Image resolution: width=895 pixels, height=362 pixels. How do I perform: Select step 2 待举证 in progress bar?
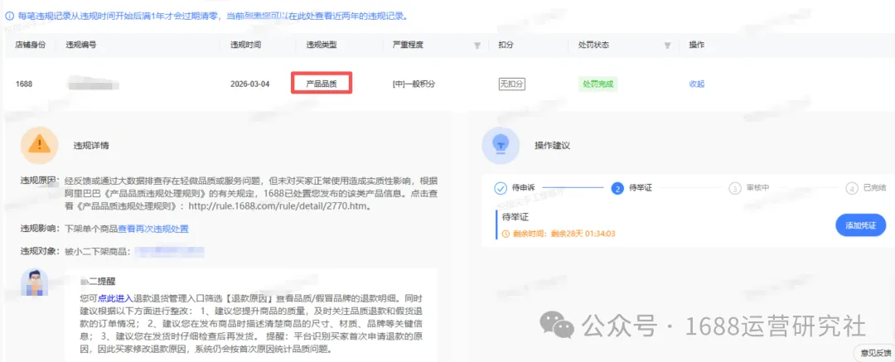pos(617,188)
